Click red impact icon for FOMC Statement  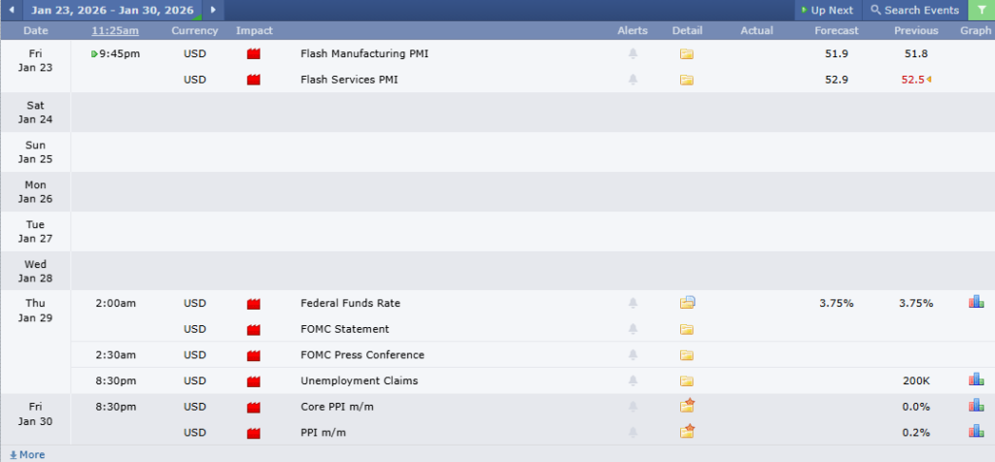click(254, 329)
